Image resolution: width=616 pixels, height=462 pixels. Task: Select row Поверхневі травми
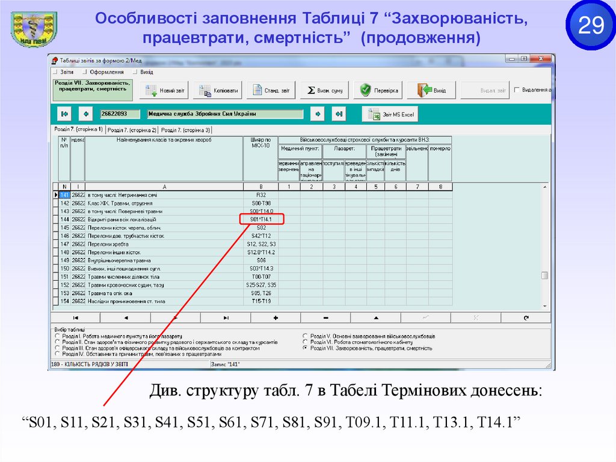coord(253,211)
